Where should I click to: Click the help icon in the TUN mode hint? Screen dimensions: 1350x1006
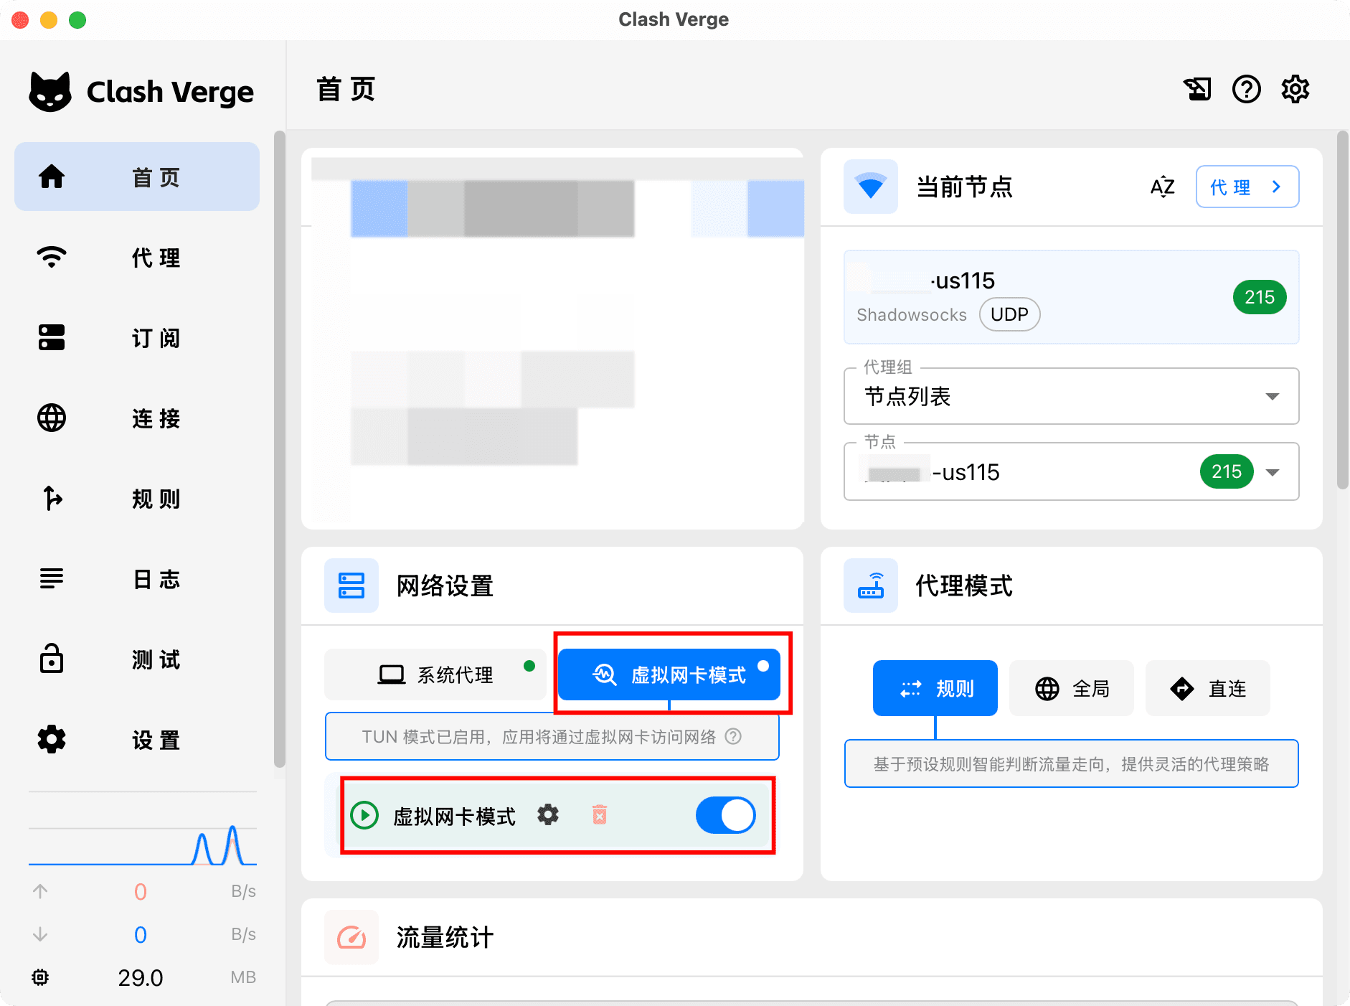733,737
